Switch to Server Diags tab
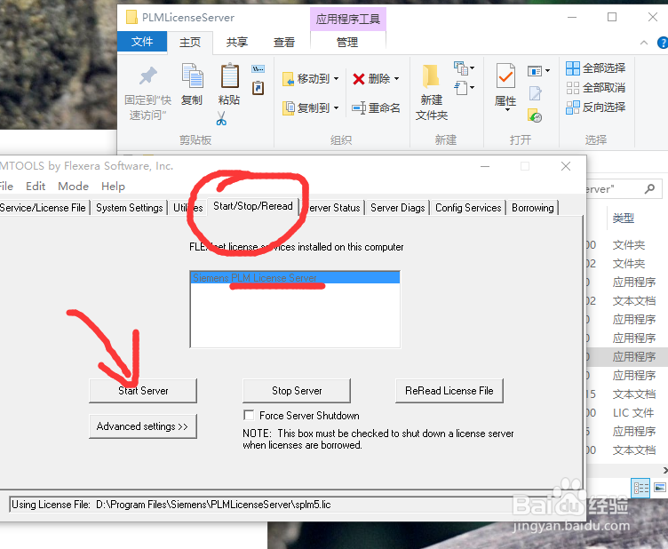Viewport: 668px width, 549px height. [397, 208]
